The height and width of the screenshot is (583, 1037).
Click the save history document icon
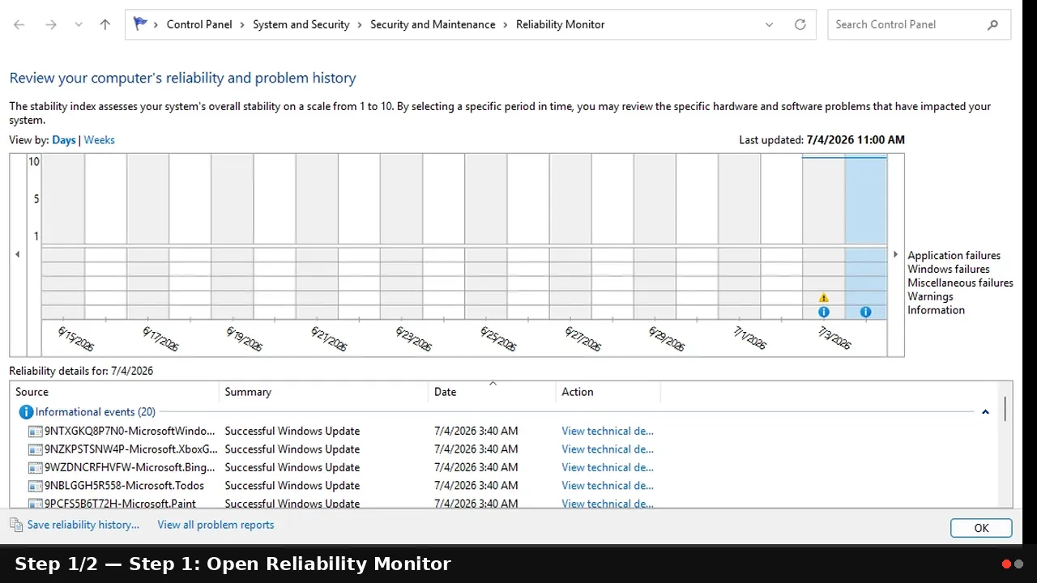click(x=16, y=525)
